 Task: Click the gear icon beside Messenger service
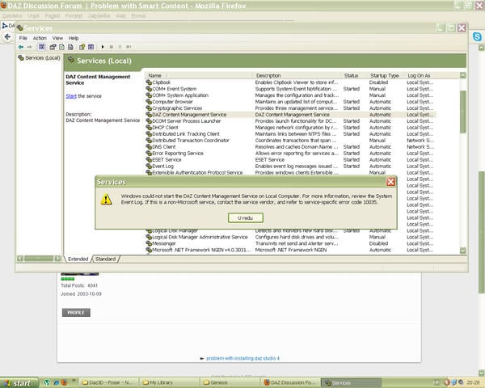[149, 243]
